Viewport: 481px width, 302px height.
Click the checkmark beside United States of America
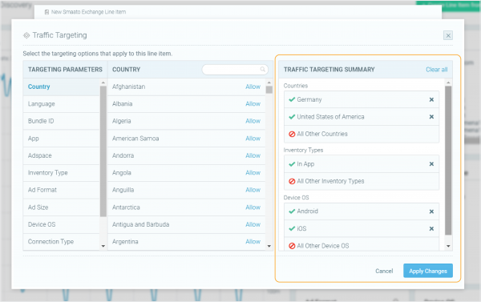(x=292, y=116)
